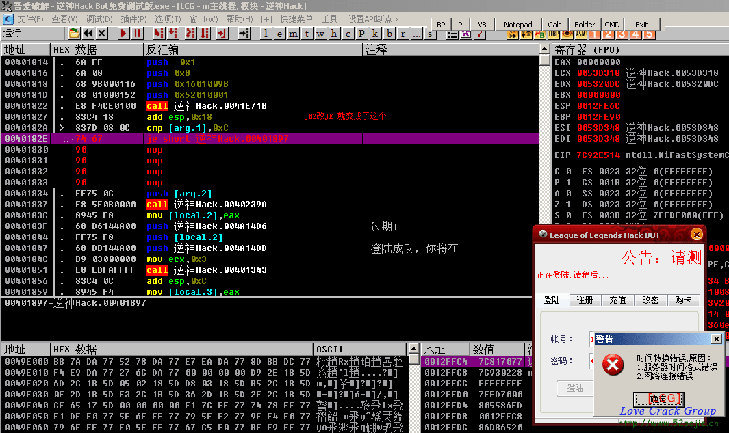Click the Step Over toolbar icon
The height and width of the screenshot is (433, 729).
coord(173,34)
